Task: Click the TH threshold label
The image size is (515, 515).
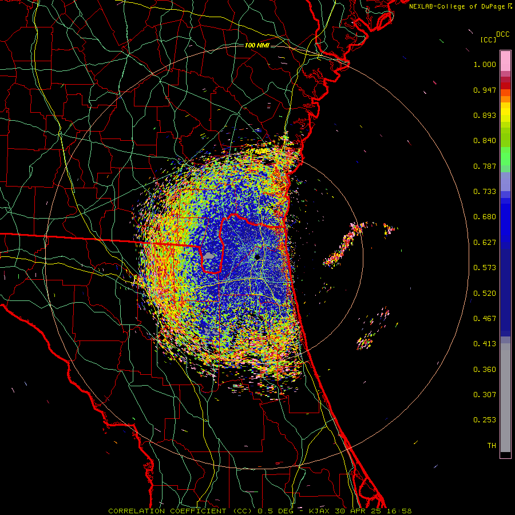Action: tap(492, 446)
